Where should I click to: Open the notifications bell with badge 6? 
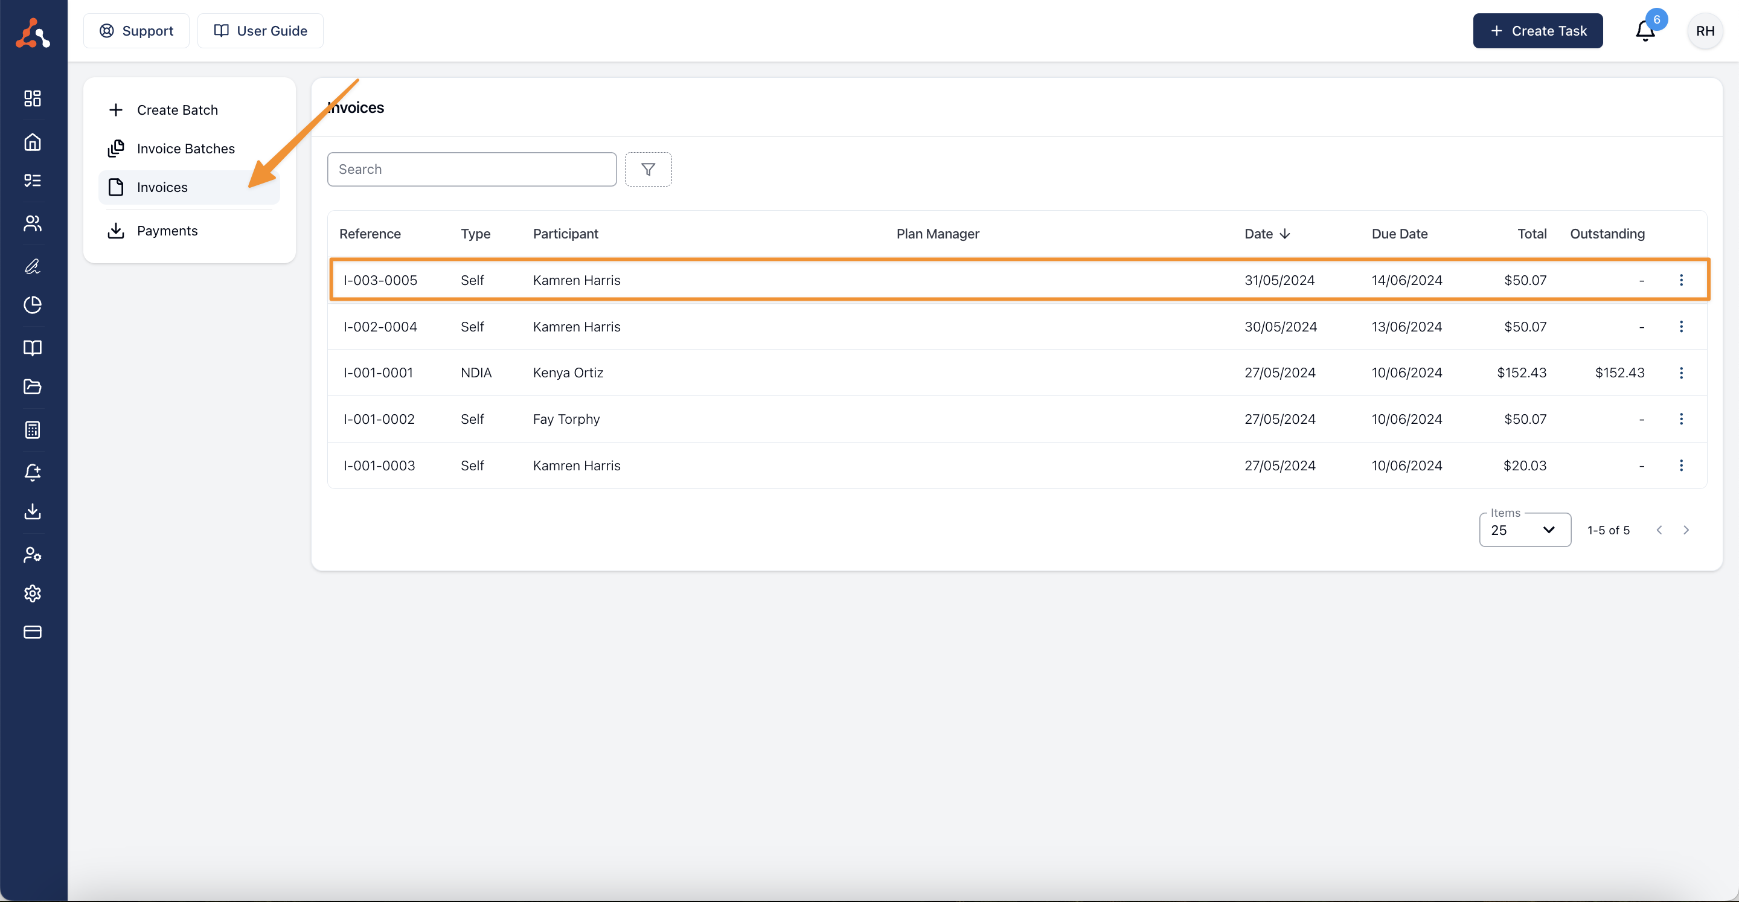(x=1645, y=30)
